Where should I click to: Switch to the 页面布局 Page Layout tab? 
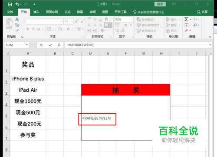52,12
